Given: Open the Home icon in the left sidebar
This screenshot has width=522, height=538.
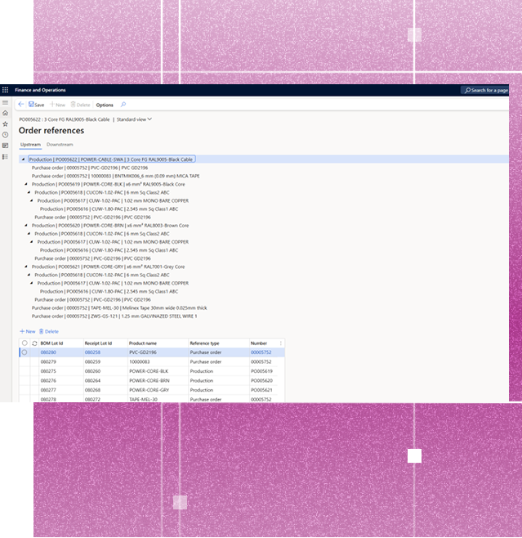Looking at the screenshot, I should pos(5,113).
